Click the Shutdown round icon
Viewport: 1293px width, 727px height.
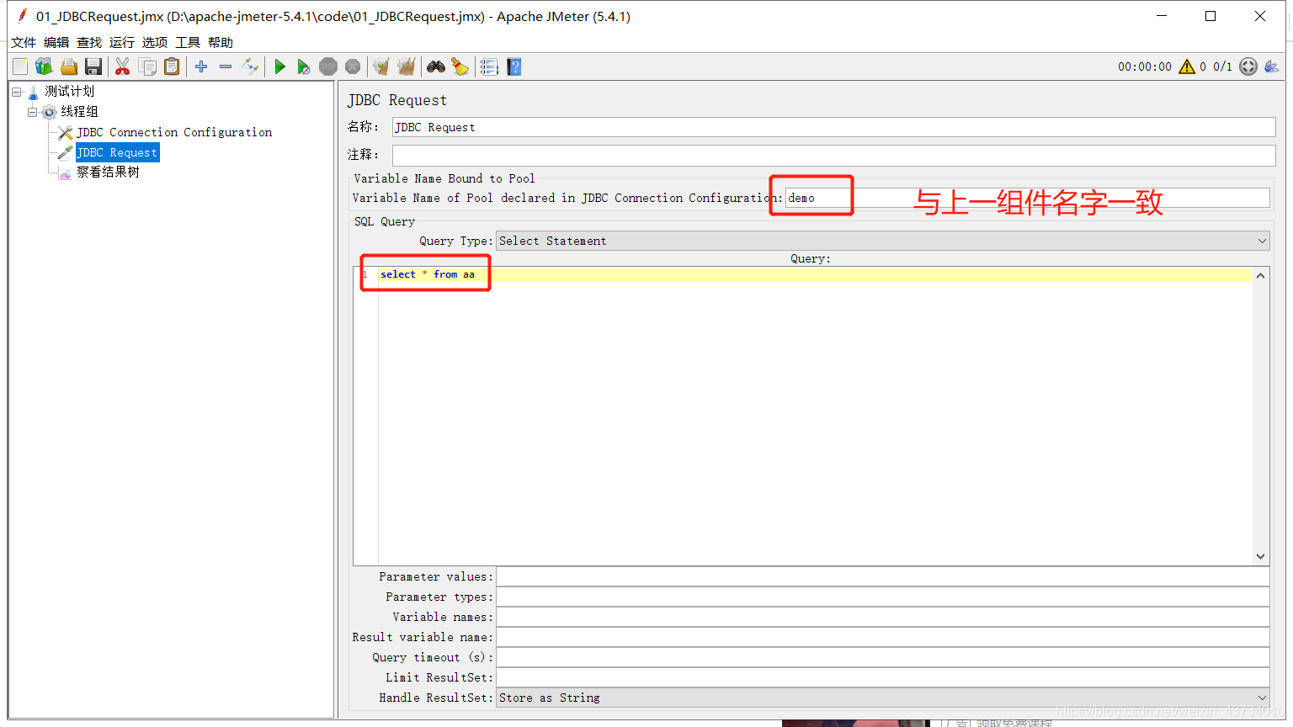[x=353, y=66]
